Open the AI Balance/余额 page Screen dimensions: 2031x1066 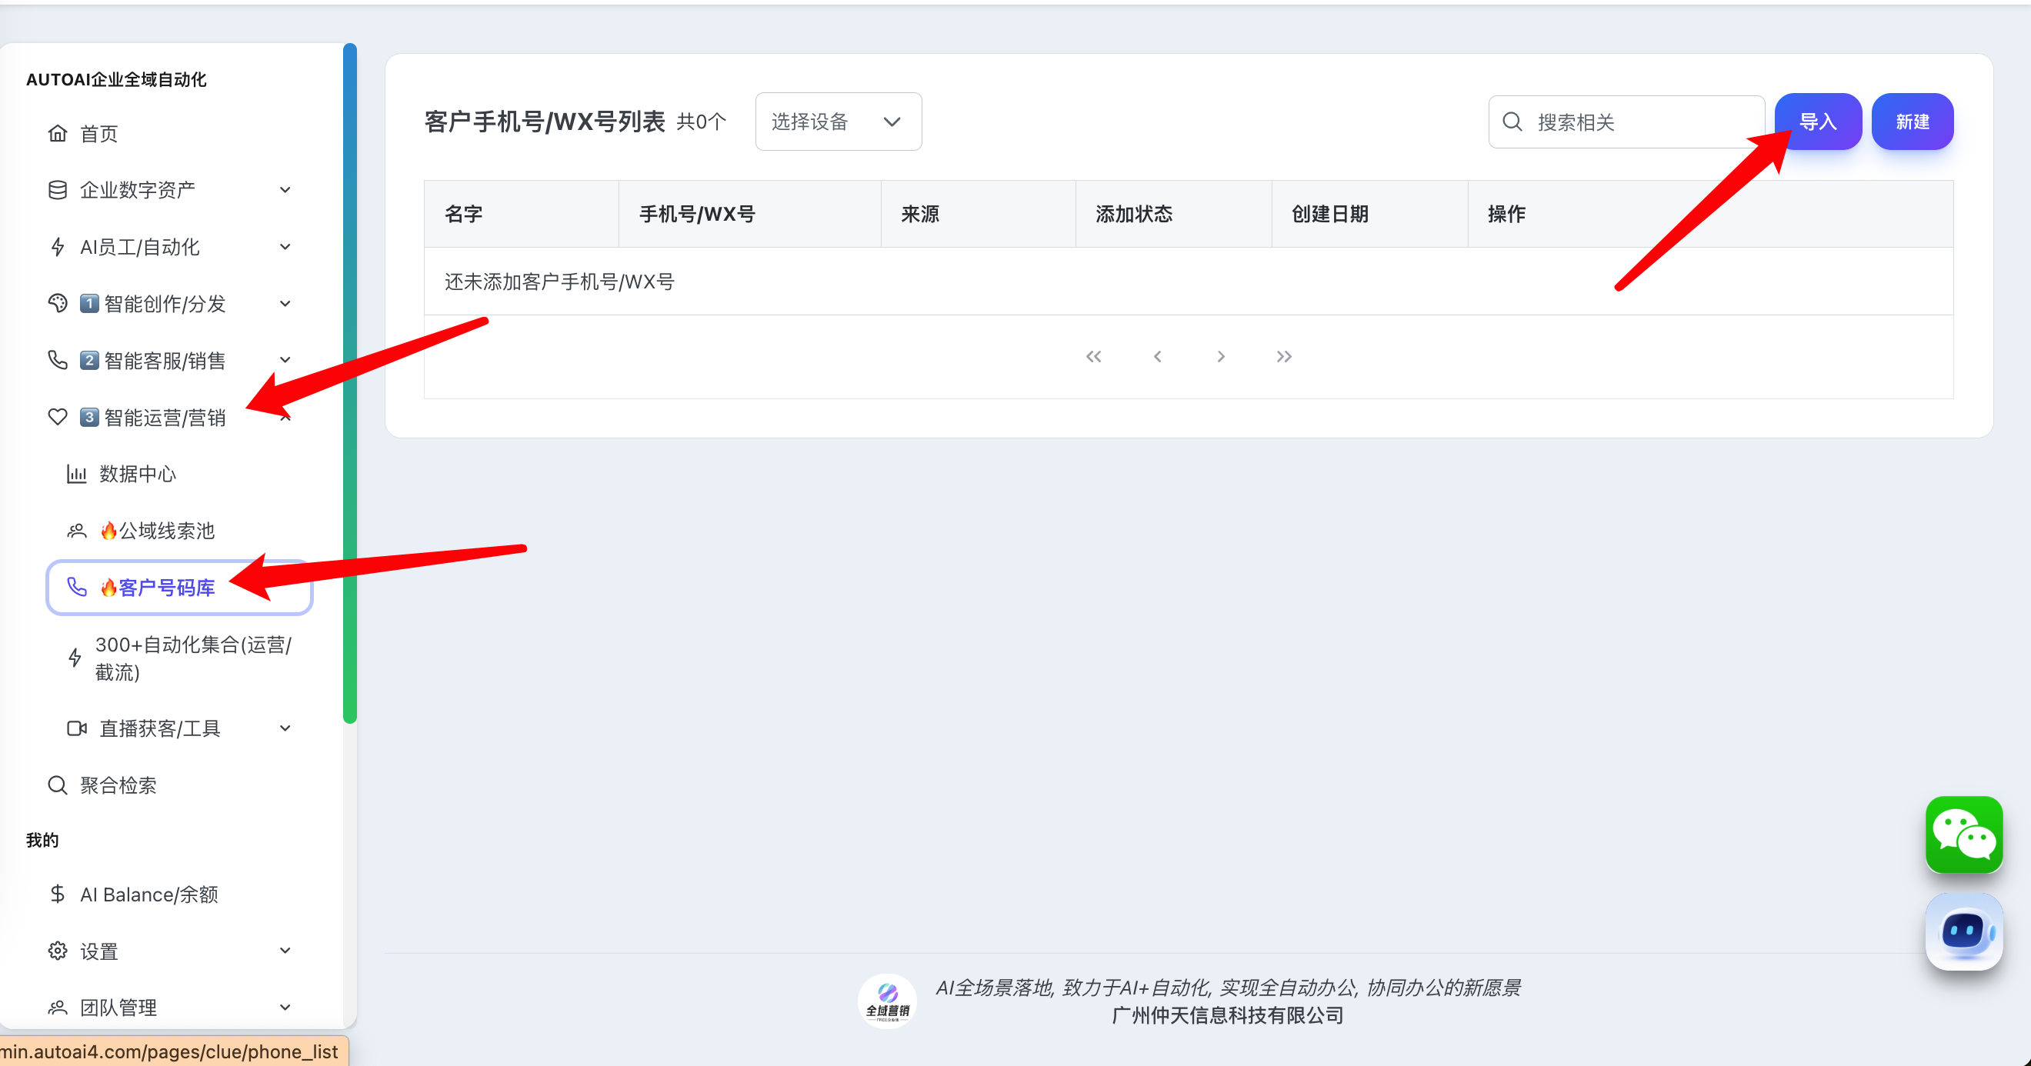pyautogui.click(x=148, y=894)
